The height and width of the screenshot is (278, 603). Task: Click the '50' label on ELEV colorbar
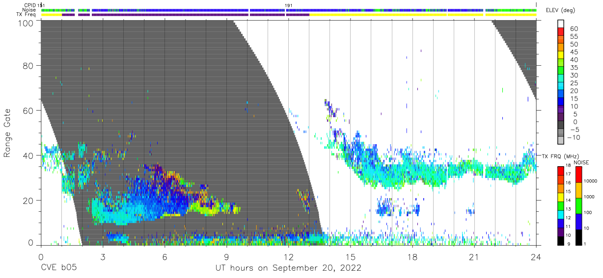click(x=574, y=45)
